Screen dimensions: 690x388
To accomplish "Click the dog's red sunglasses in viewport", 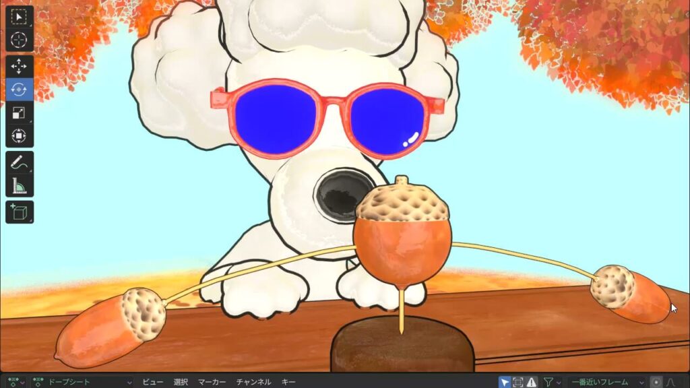I will pos(327,118).
